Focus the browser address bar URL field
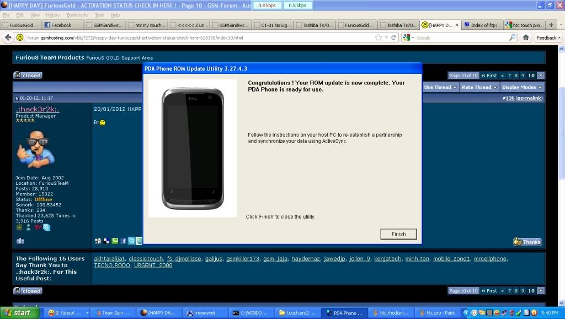 (x=200, y=38)
